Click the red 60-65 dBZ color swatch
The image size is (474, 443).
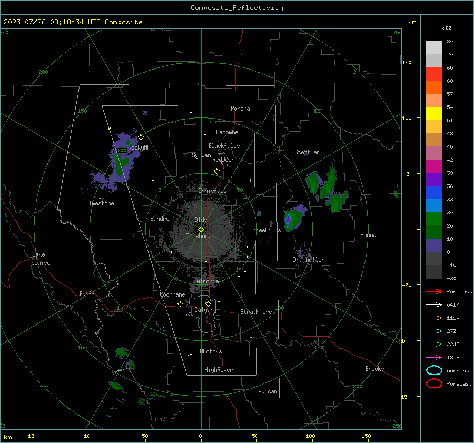[434, 74]
